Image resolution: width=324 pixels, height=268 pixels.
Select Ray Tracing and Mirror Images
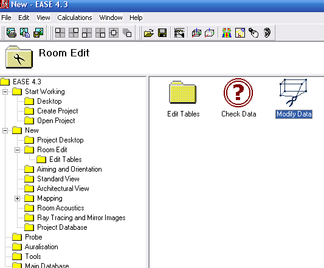coord(81,218)
